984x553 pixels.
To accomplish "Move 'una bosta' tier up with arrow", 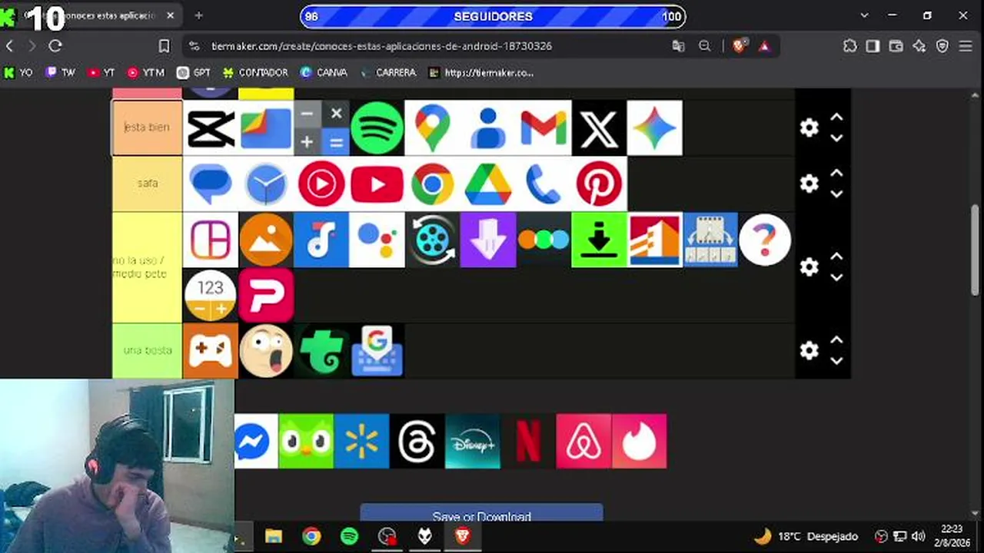I will [836, 340].
